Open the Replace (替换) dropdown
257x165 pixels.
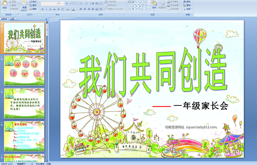[188, 5]
